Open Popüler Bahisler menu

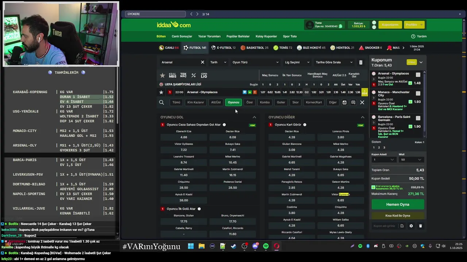tap(238, 36)
